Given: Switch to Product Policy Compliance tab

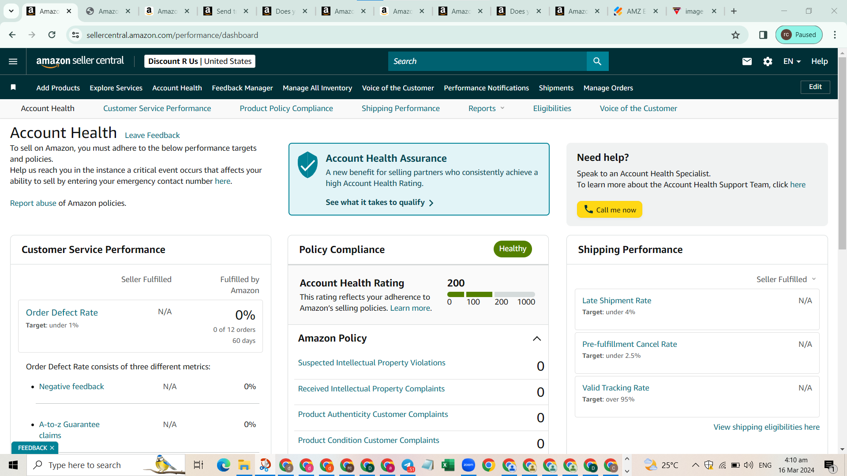Looking at the screenshot, I should pyautogui.click(x=286, y=108).
